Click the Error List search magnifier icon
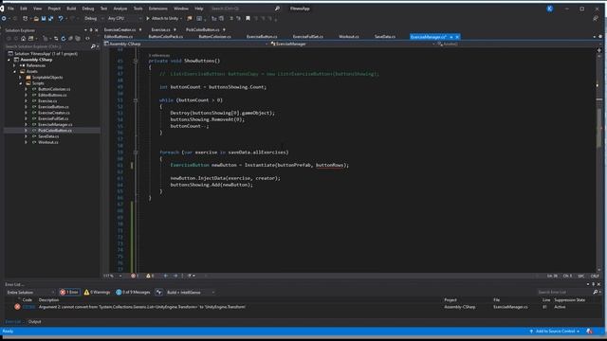 click(596, 292)
